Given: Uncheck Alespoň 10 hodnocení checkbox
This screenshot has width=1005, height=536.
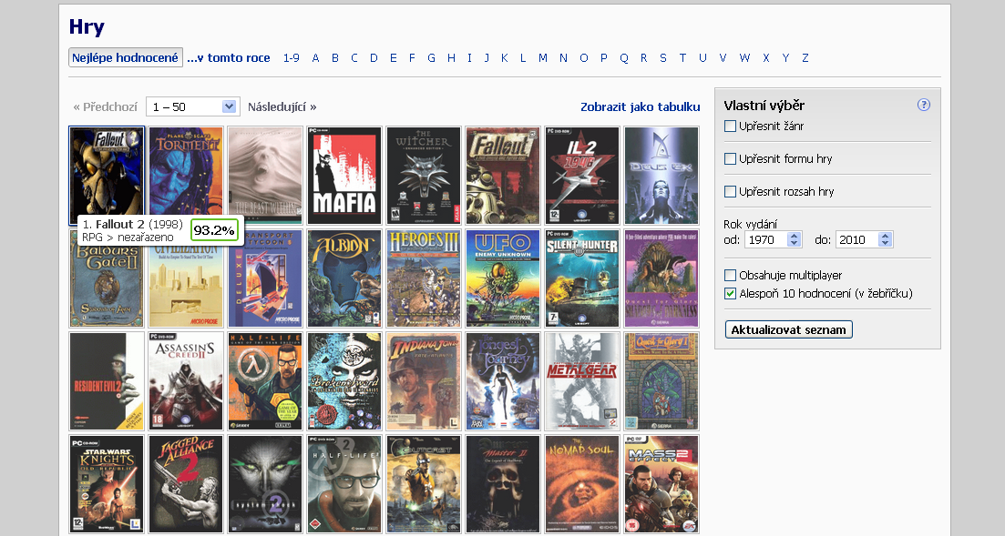Looking at the screenshot, I should pos(730,294).
